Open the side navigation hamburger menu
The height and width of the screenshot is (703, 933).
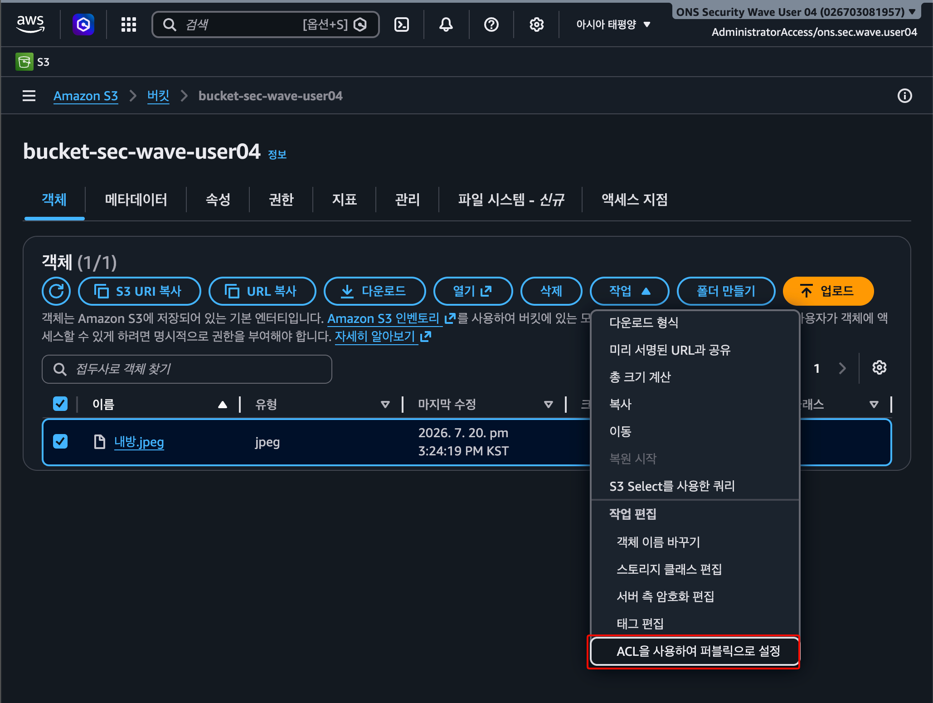(29, 96)
